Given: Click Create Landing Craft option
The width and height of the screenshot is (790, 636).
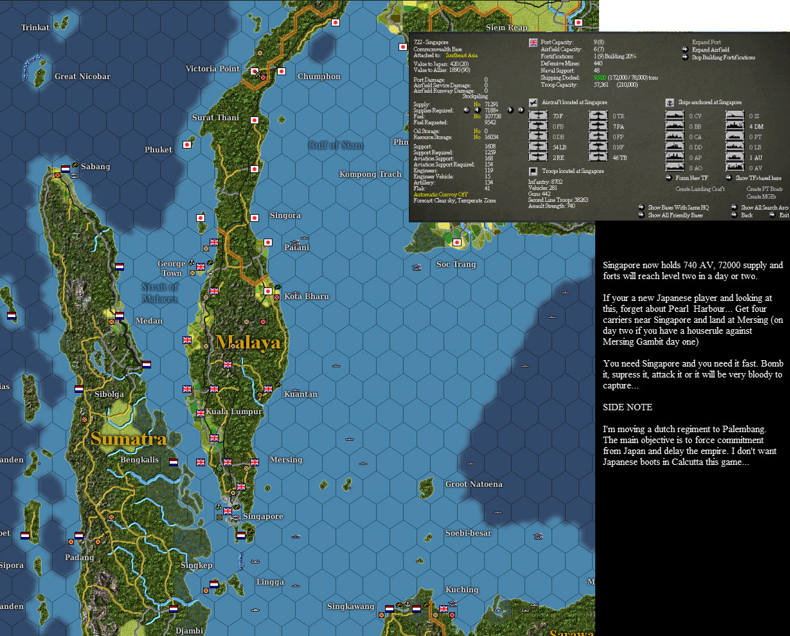Looking at the screenshot, I should (700, 189).
